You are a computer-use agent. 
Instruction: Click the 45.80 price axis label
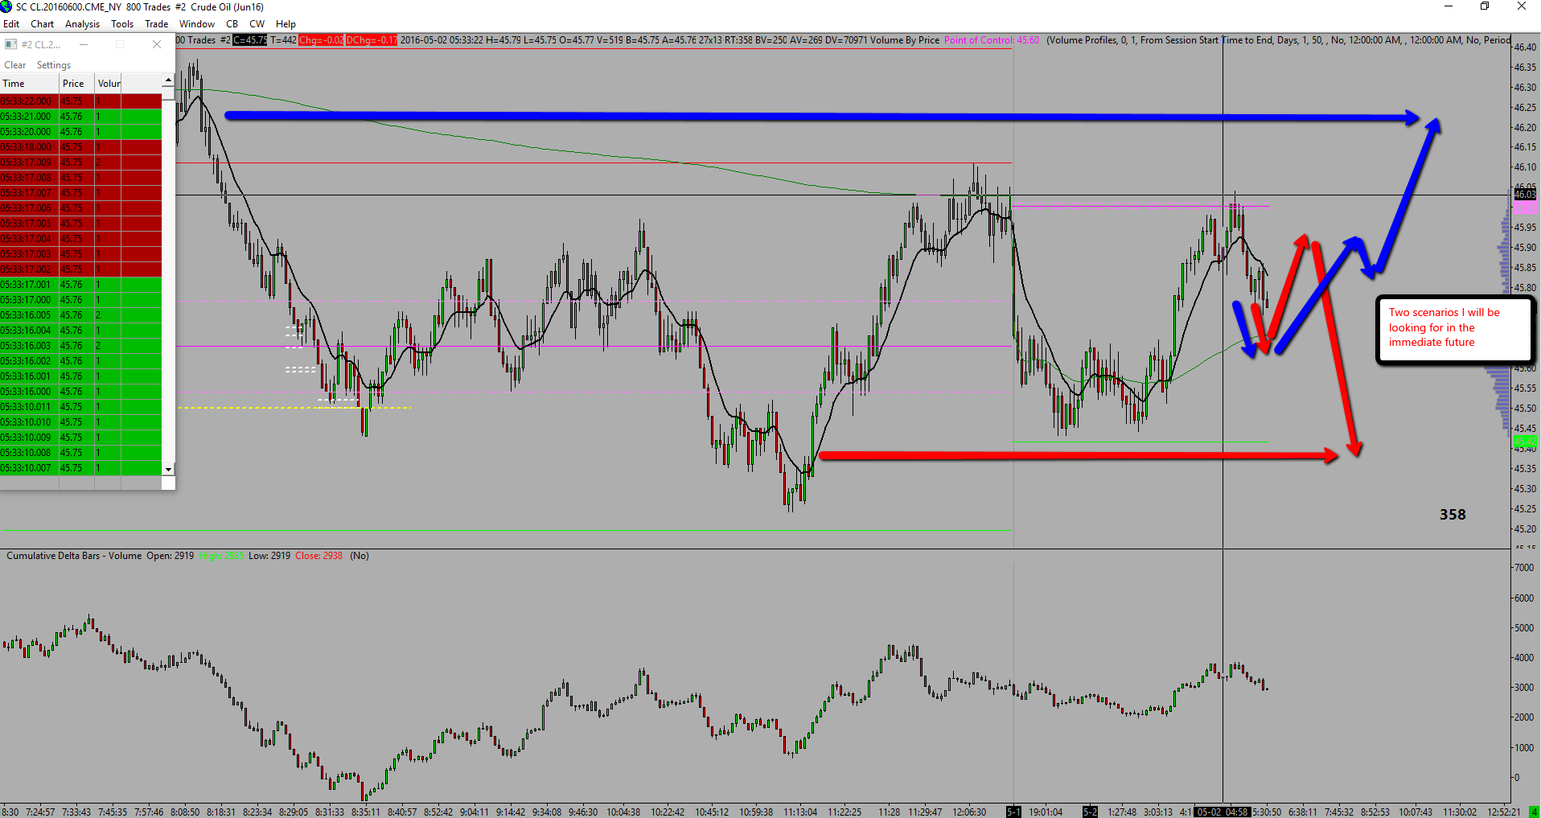coord(1525,288)
